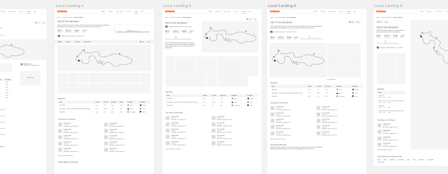
Task: Click creator avatar in Local Landing 5
Action: (x=166, y=26)
